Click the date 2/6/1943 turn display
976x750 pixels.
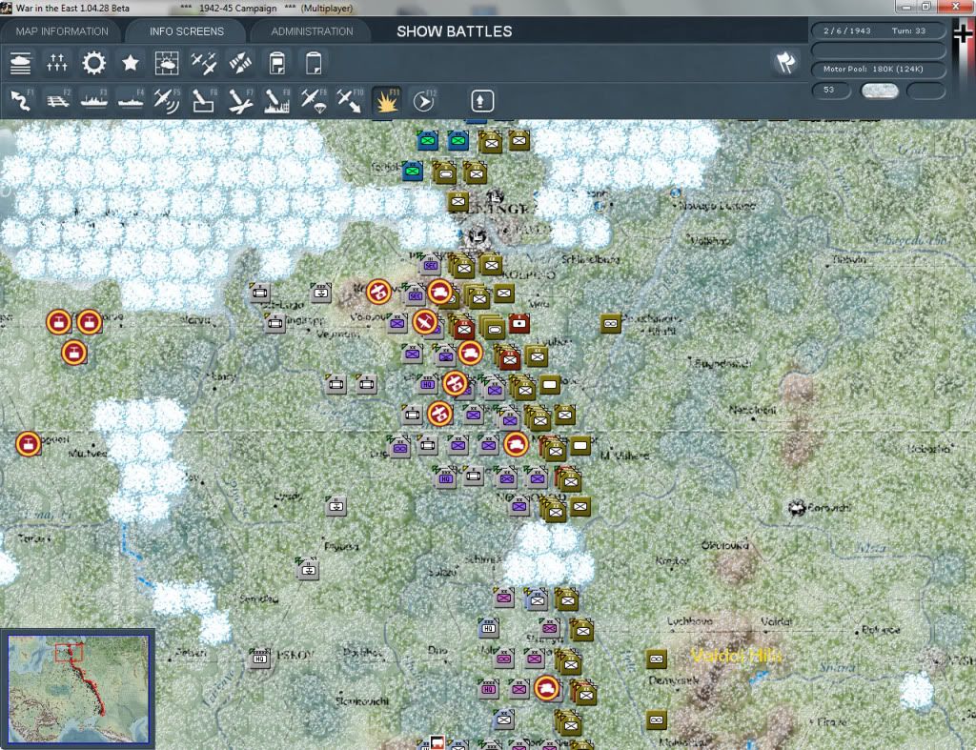click(x=877, y=30)
